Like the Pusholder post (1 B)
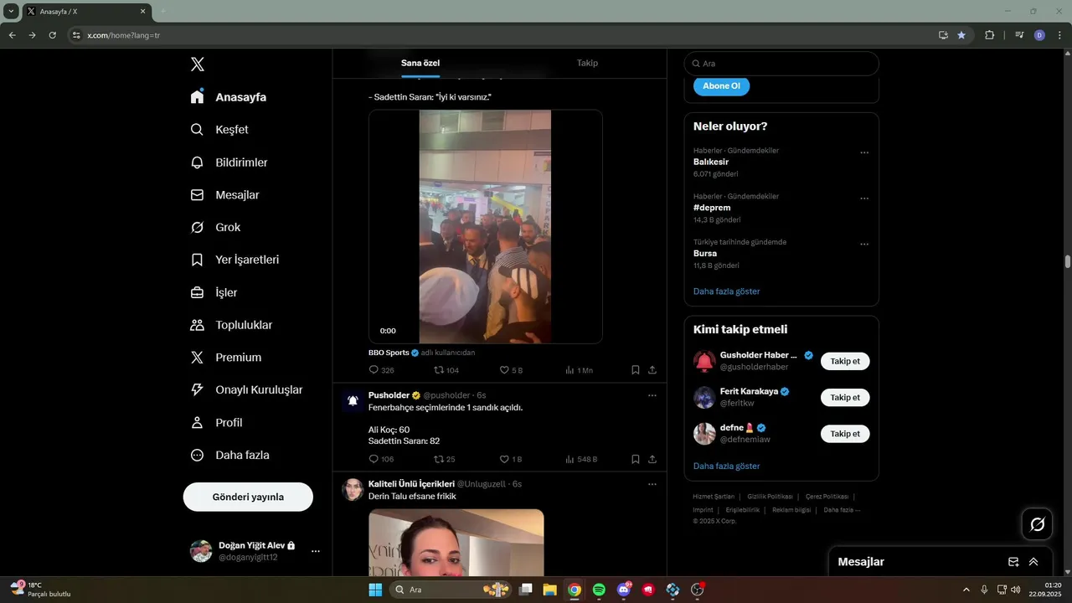 click(511, 459)
